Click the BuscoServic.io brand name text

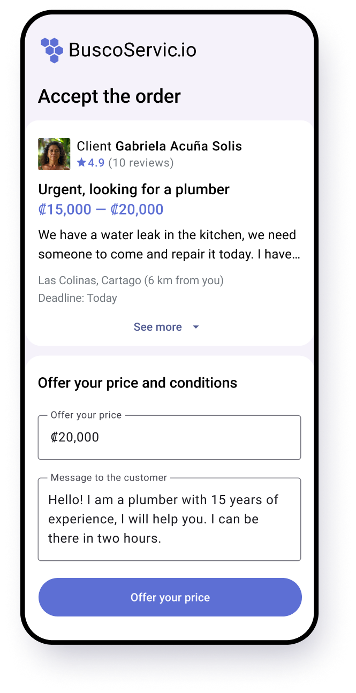(x=132, y=50)
